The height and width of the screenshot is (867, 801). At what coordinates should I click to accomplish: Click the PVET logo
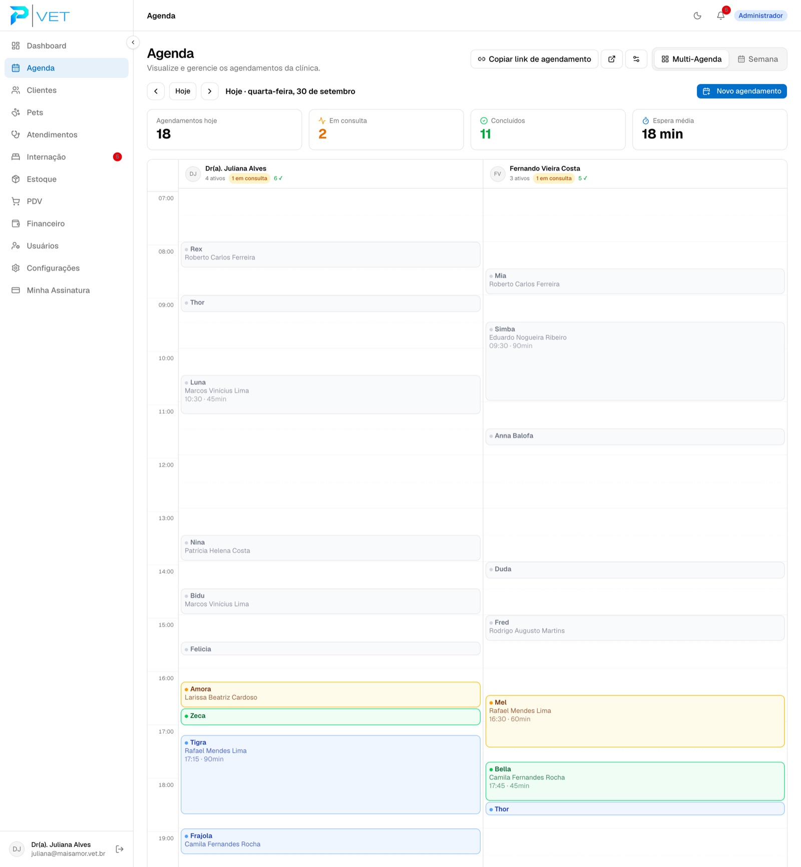coord(40,16)
